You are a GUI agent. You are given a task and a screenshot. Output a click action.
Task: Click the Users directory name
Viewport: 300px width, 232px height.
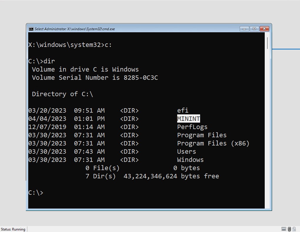(x=187, y=152)
